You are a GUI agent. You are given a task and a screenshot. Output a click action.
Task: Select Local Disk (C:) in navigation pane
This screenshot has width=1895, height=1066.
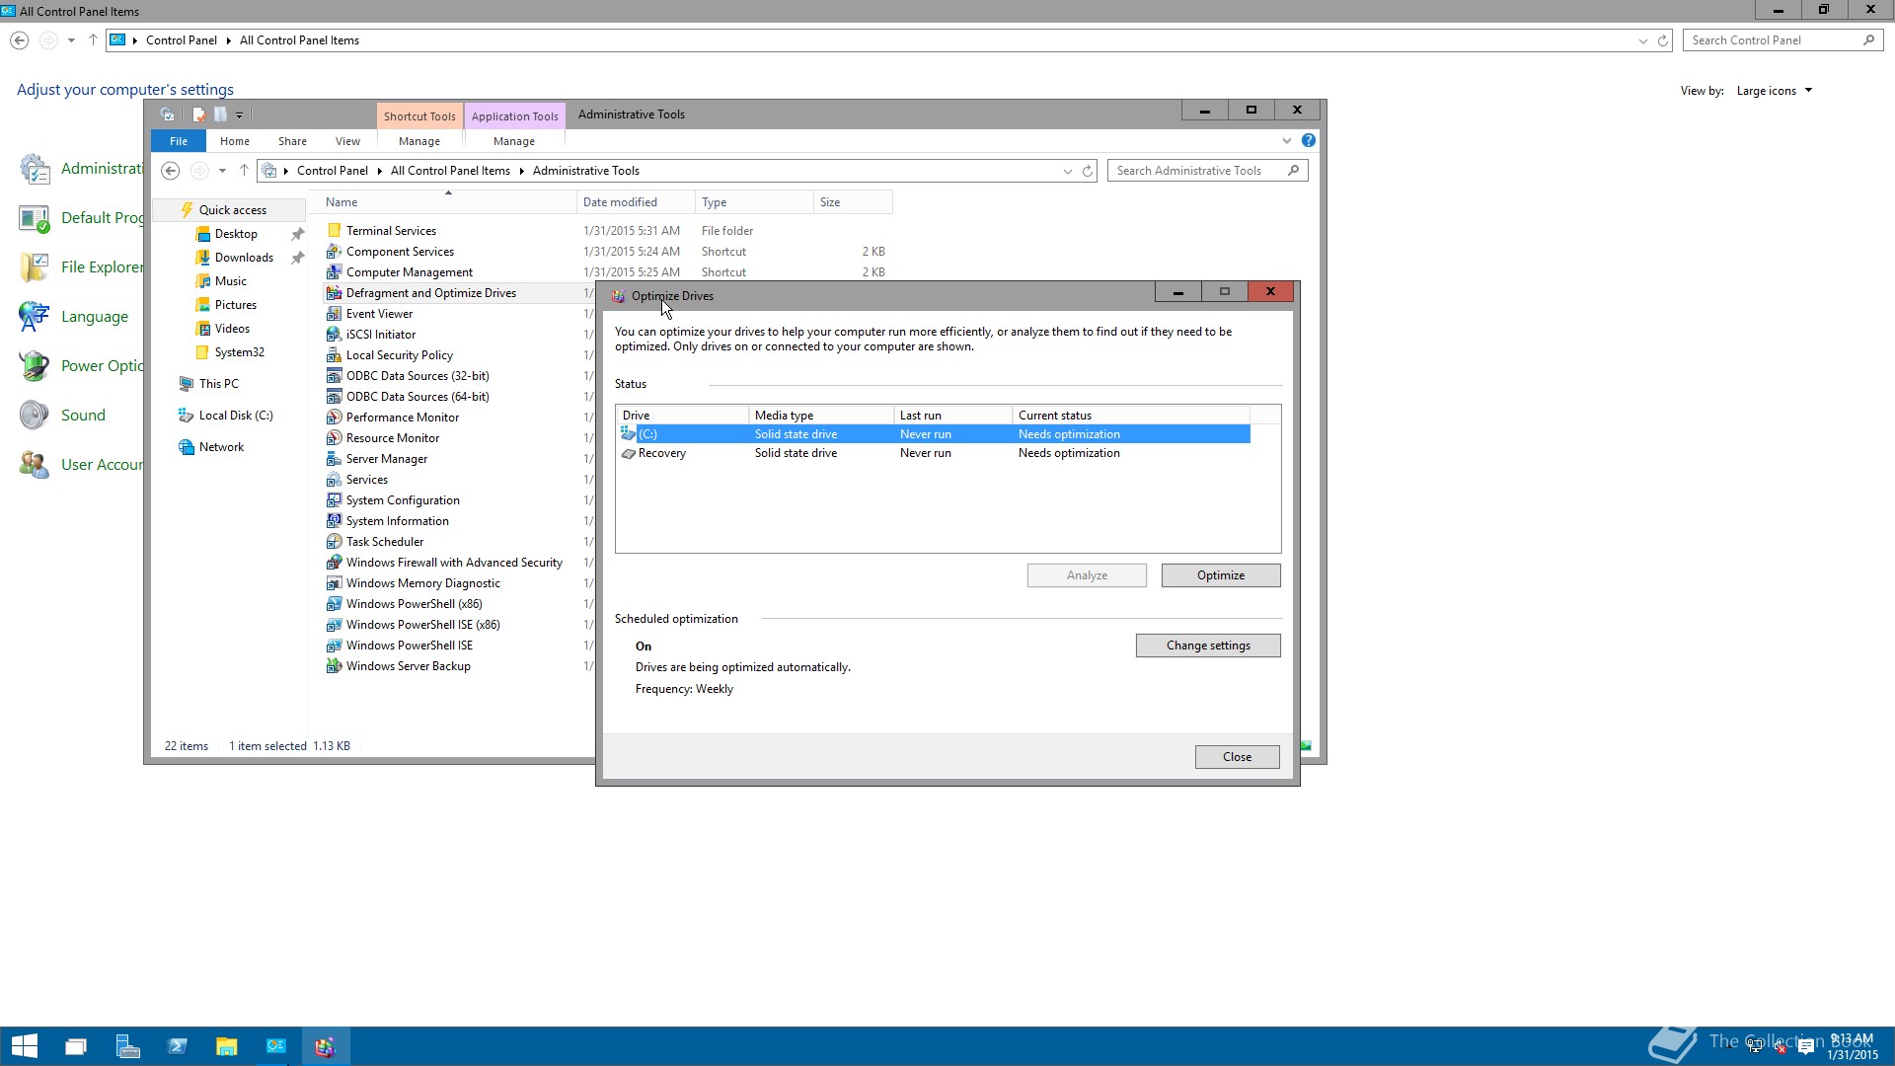pyautogui.click(x=236, y=416)
